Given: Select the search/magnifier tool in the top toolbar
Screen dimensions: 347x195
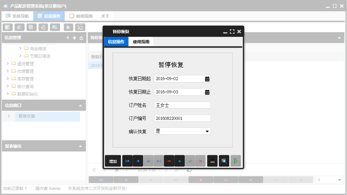Looking at the screenshot, I should [7, 27].
